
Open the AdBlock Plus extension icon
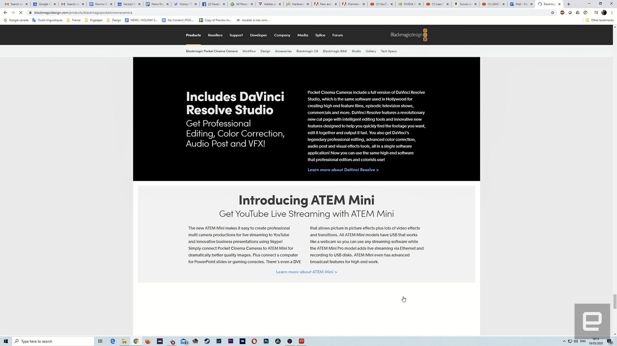[x=562, y=12]
